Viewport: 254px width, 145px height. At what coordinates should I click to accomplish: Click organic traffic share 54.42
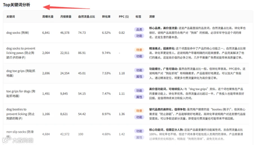click(82, 114)
